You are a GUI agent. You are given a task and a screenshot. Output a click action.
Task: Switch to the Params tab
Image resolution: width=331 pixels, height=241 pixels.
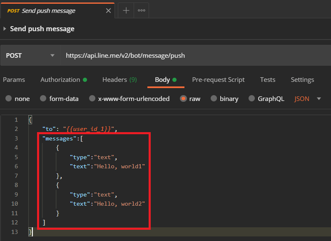(x=14, y=80)
